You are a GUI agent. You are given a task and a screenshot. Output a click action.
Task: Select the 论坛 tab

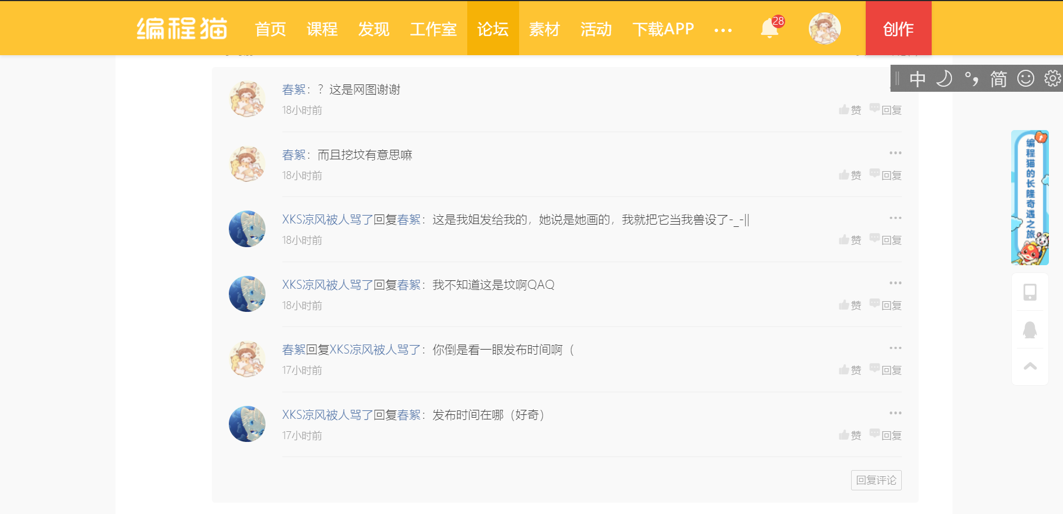point(493,28)
